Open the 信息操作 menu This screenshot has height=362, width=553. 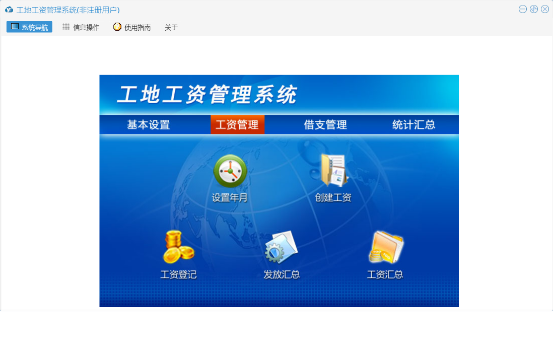(81, 27)
